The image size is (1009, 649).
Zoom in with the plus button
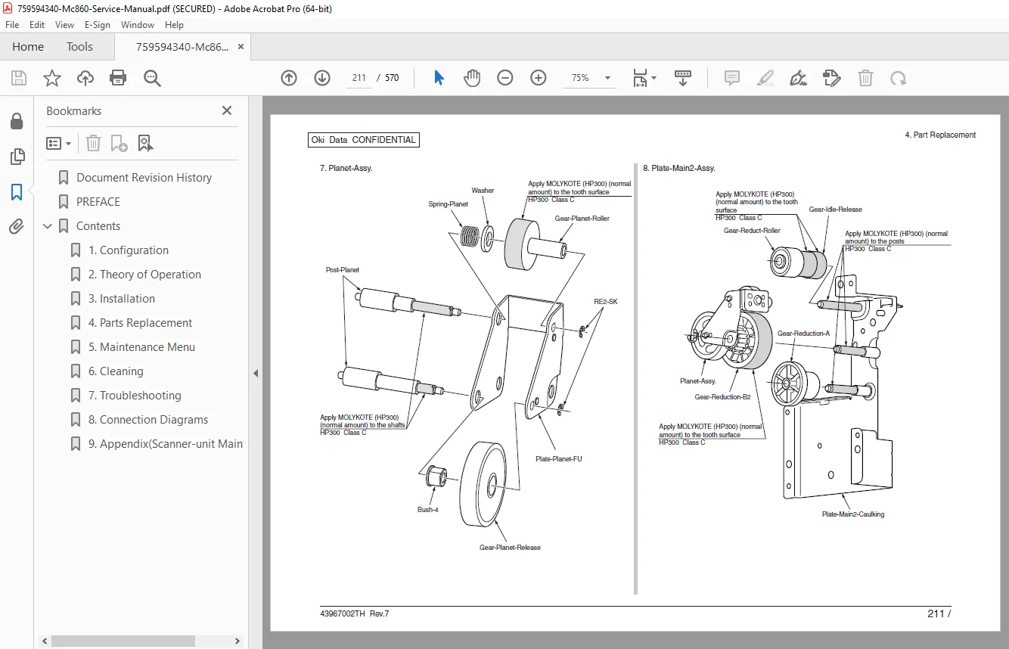[539, 78]
